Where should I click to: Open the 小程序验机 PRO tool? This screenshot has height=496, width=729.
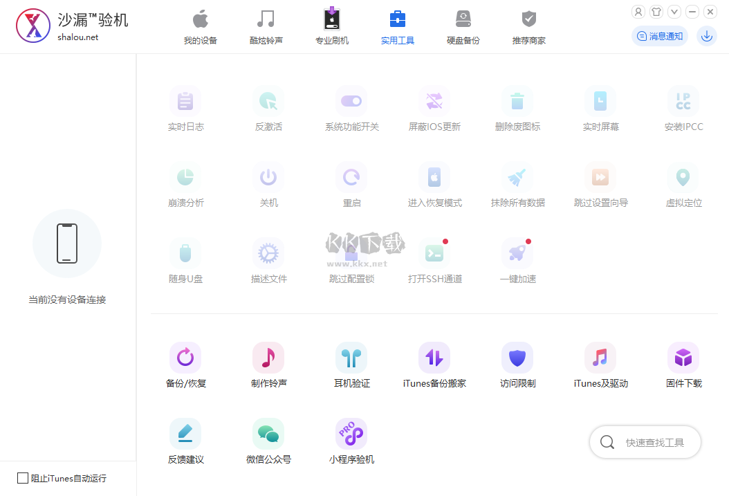[351, 434]
